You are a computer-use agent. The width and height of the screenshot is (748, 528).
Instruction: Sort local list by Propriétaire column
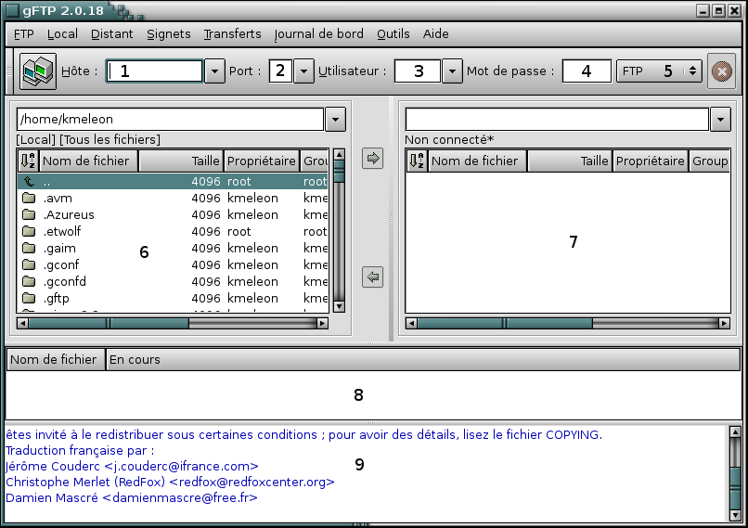[262, 161]
